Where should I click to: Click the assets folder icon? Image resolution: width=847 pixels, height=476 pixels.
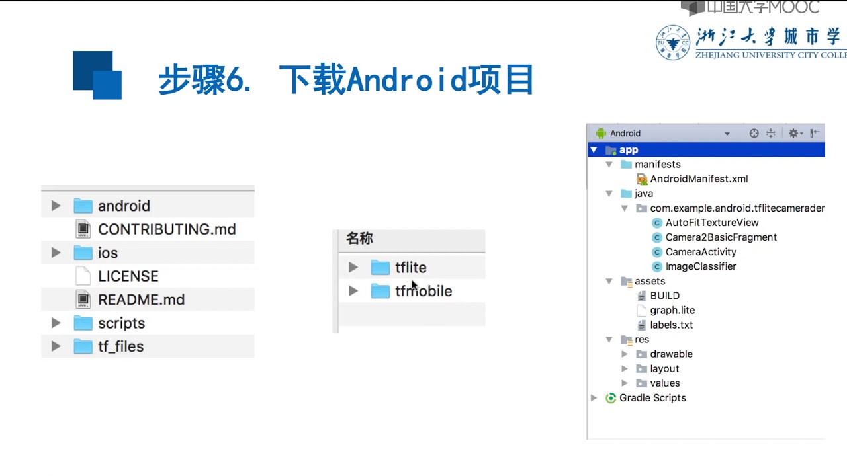(x=626, y=281)
